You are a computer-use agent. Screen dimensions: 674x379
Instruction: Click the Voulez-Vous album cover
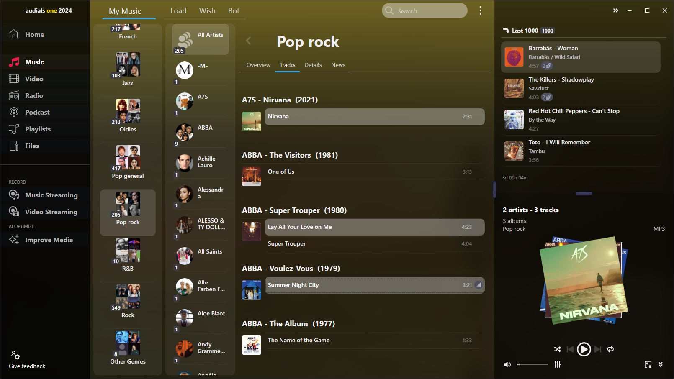pyautogui.click(x=252, y=290)
